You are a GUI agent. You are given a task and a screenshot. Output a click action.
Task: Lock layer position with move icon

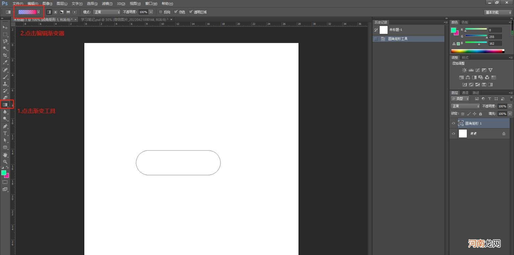[x=475, y=114]
